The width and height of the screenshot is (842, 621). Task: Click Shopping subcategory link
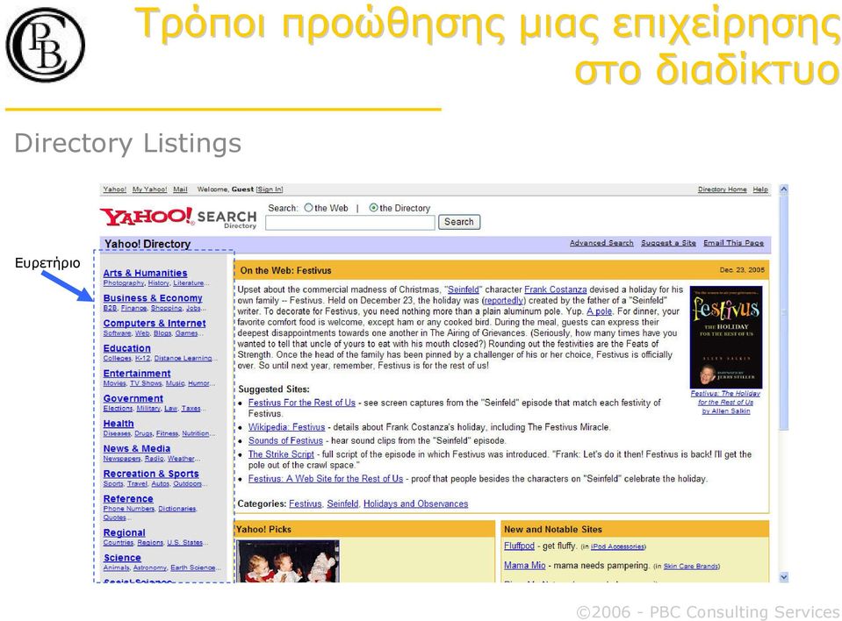tap(166, 308)
